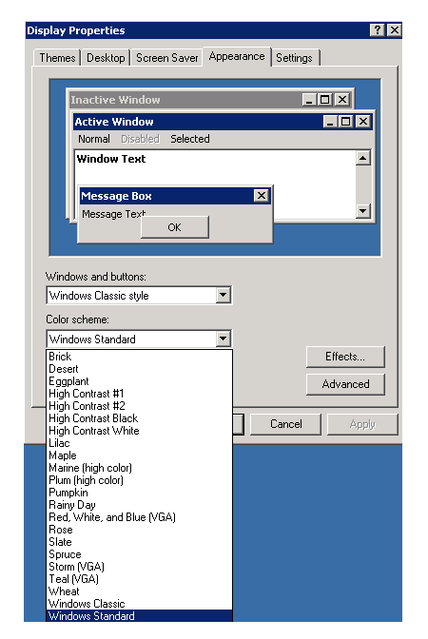The height and width of the screenshot is (639, 428).
Task: Choose High Contrast White
Action: click(x=140, y=431)
